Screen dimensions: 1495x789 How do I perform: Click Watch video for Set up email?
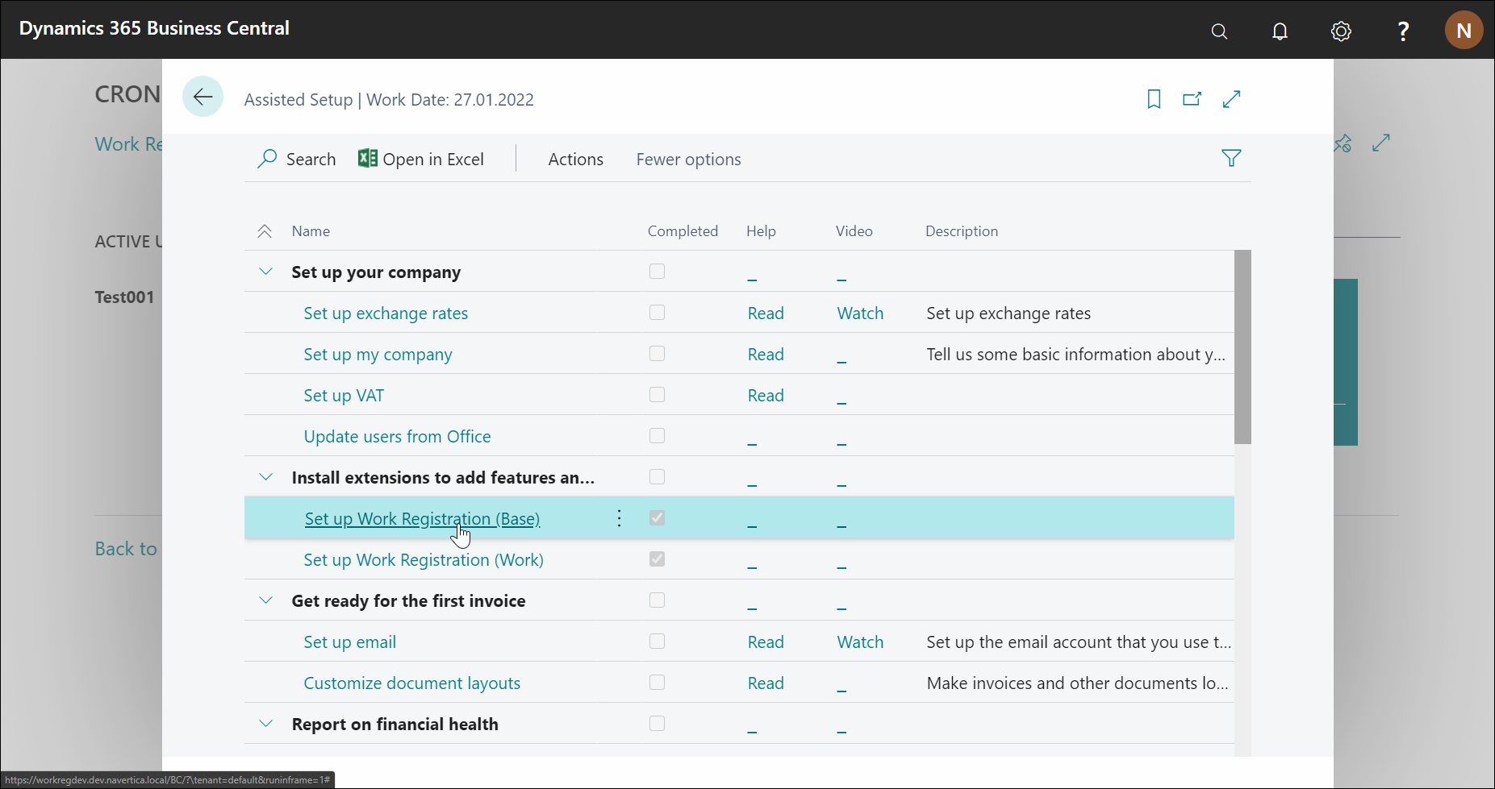[x=860, y=642]
